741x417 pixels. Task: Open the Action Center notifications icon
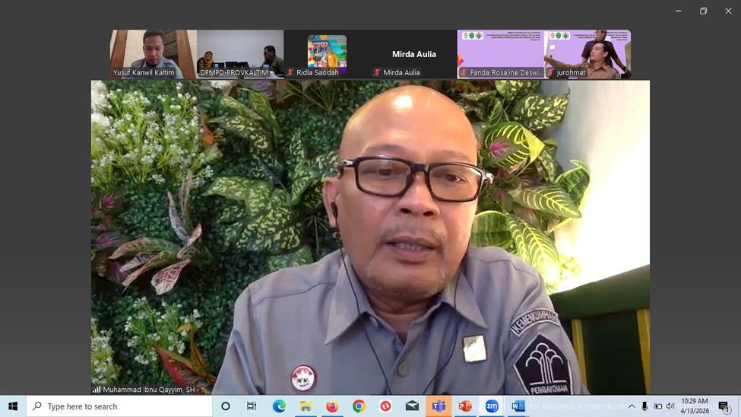click(x=724, y=406)
